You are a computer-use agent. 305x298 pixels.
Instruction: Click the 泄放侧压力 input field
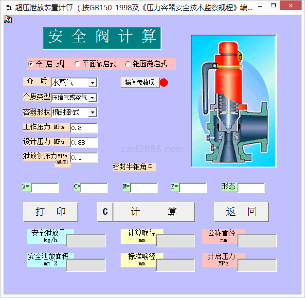click(x=84, y=158)
